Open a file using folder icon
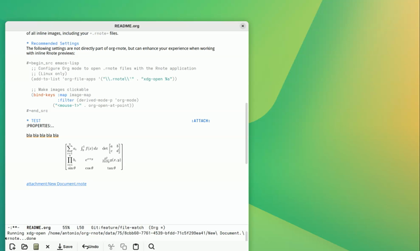 point(24,246)
